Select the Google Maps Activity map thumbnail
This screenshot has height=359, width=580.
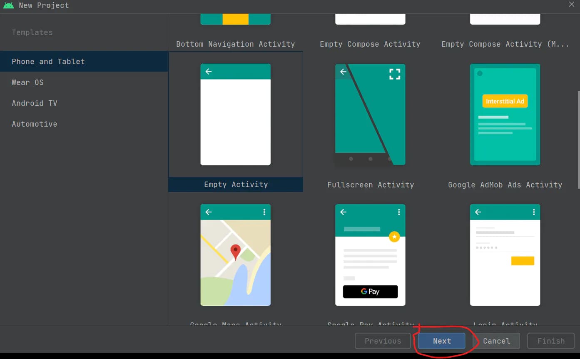click(235, 255)
